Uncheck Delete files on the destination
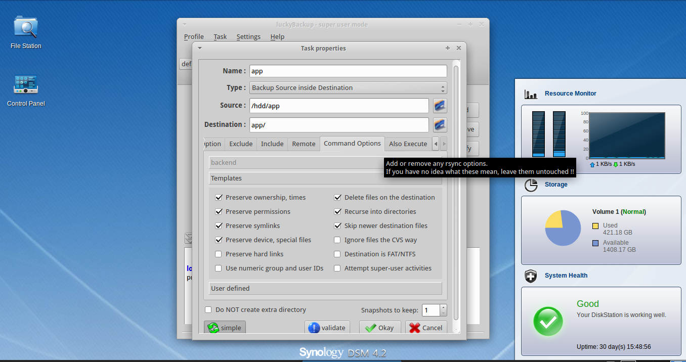 click(x=337, y=197)
